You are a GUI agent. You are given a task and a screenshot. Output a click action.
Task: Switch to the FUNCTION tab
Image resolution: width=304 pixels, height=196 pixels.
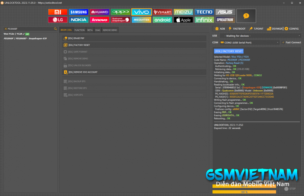tap(79, 30)
